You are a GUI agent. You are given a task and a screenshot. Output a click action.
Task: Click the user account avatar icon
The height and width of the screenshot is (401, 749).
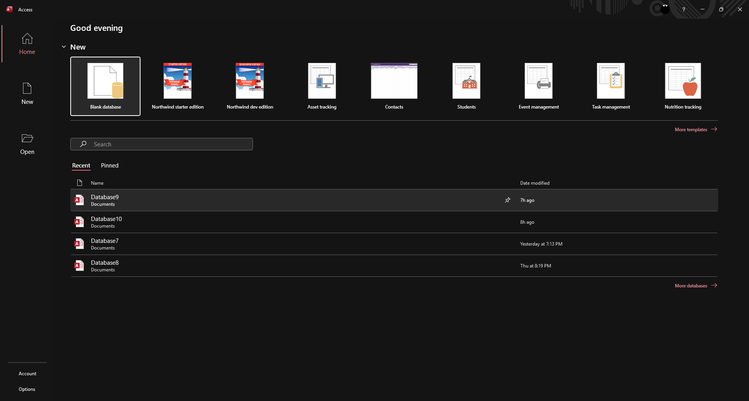click(665, 9)
